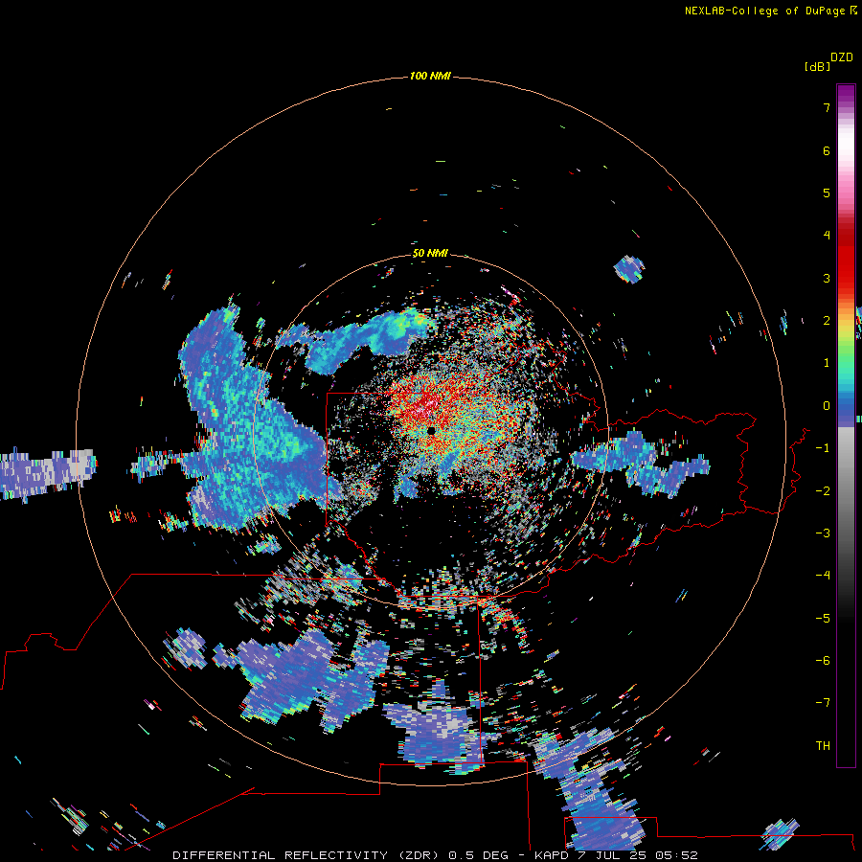Screen dimensions: 862x862
Task: Click the scale value 6 on the legend
Action: coord(827,150)
